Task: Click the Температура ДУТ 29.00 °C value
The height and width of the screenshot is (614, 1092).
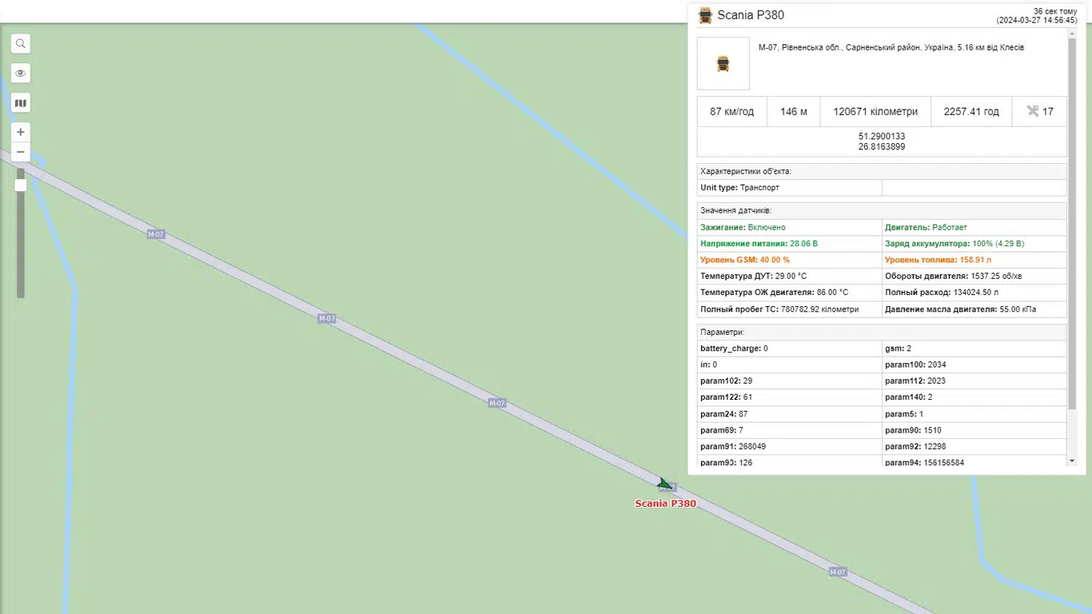Action: point(789,276)
